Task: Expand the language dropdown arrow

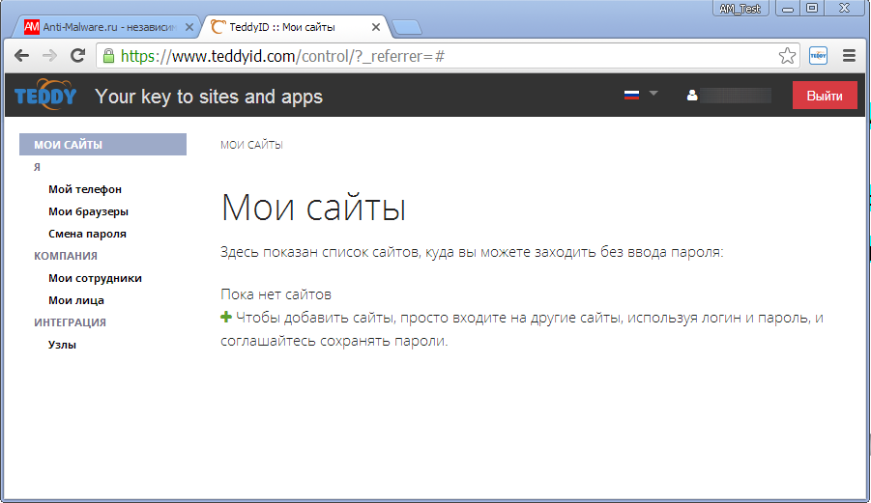Action: [653, 94]
